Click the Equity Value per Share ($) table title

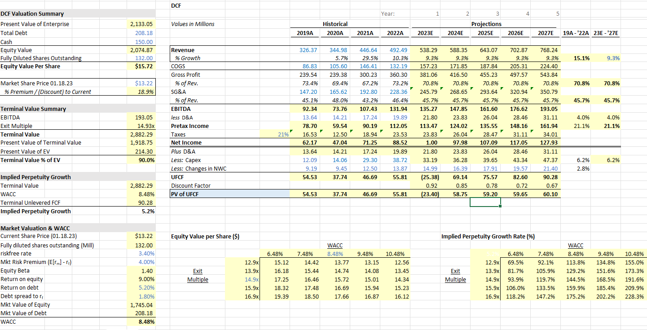point(205,237)
